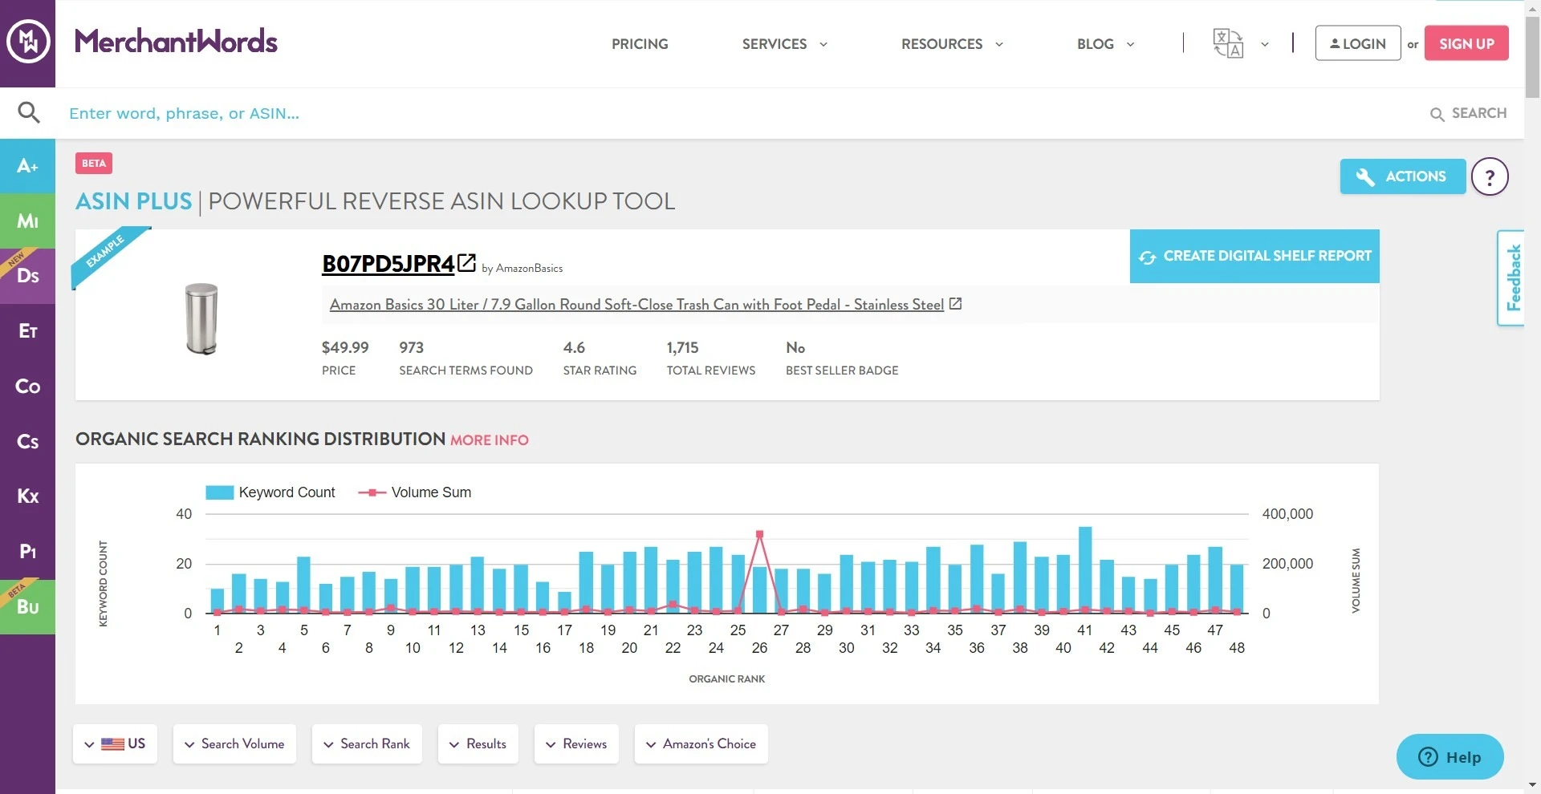Expand the language selector chevron
Screen dimensions: 1541x794
pos(1265,44)
